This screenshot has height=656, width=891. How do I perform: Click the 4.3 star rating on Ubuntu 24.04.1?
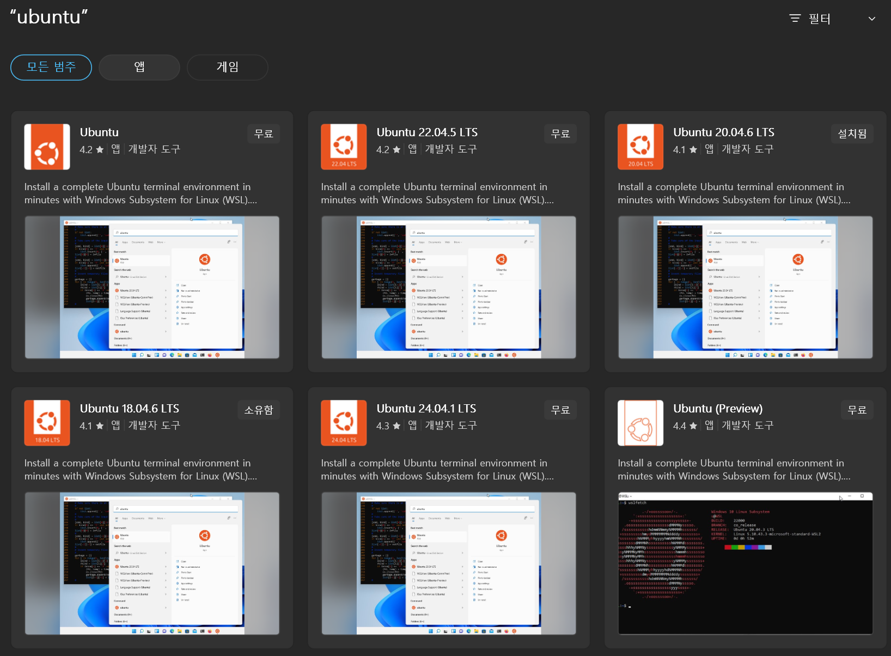(388, 426)
